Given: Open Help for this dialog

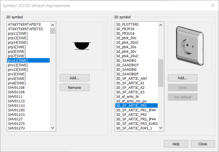Looking at the screenshot, I should click(176, 144).
